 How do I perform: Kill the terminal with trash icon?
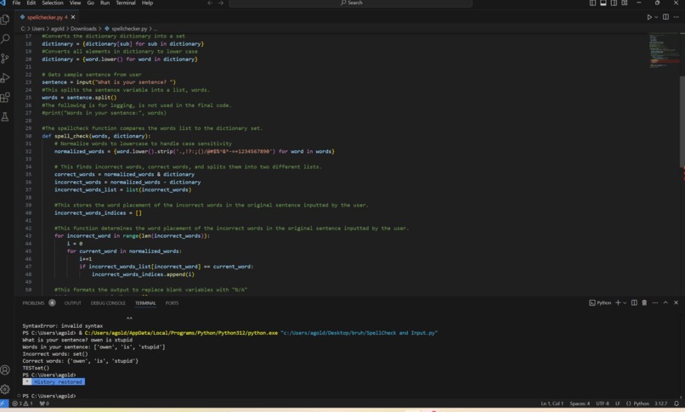click(x=644, y=303)
